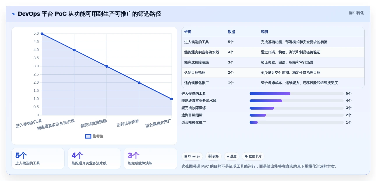Click the 达到目标指标 progress bar

[x=296, y=115]
